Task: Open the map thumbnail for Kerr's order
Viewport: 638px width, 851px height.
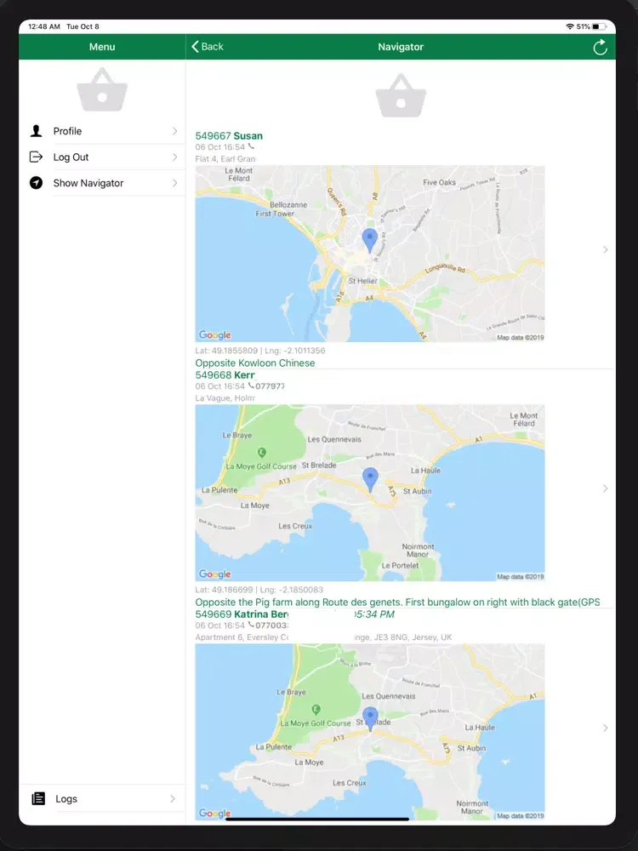Action: coord(369,493)
